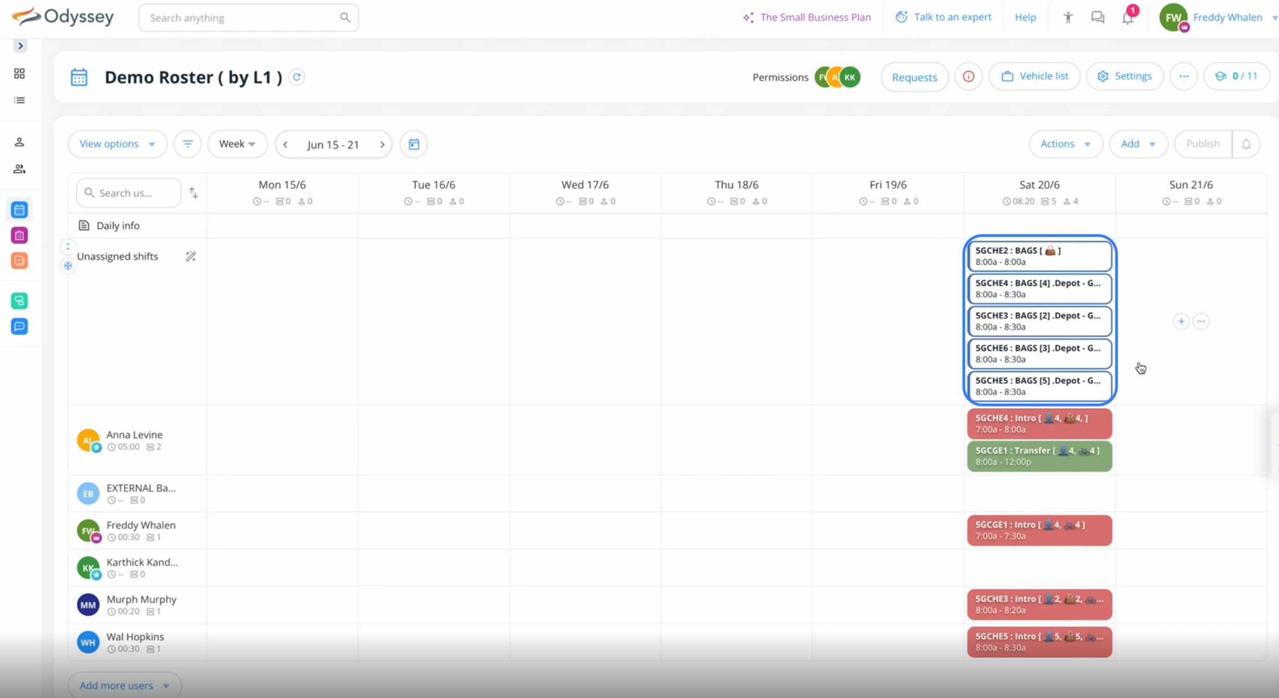Screen dimensions: 1279x698
Task: Go to the next week arrow
Action: coord(382,145)
